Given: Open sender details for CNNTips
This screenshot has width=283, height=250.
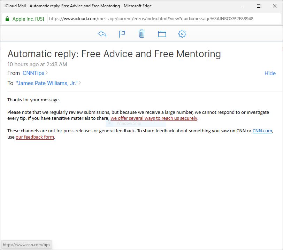Looking at the screenshot, I should click(34, 73).
